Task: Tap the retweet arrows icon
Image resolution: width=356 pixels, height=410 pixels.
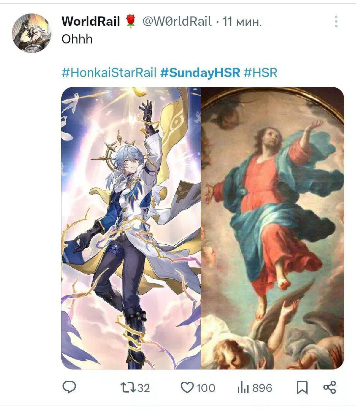Action: click(x=128, y=388)
